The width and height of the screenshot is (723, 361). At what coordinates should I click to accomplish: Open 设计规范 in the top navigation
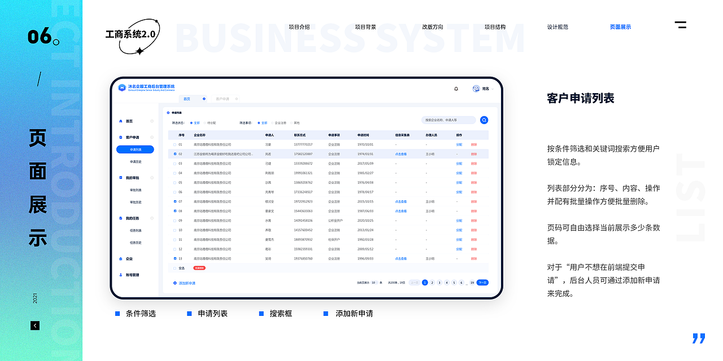tap(558, 27)
